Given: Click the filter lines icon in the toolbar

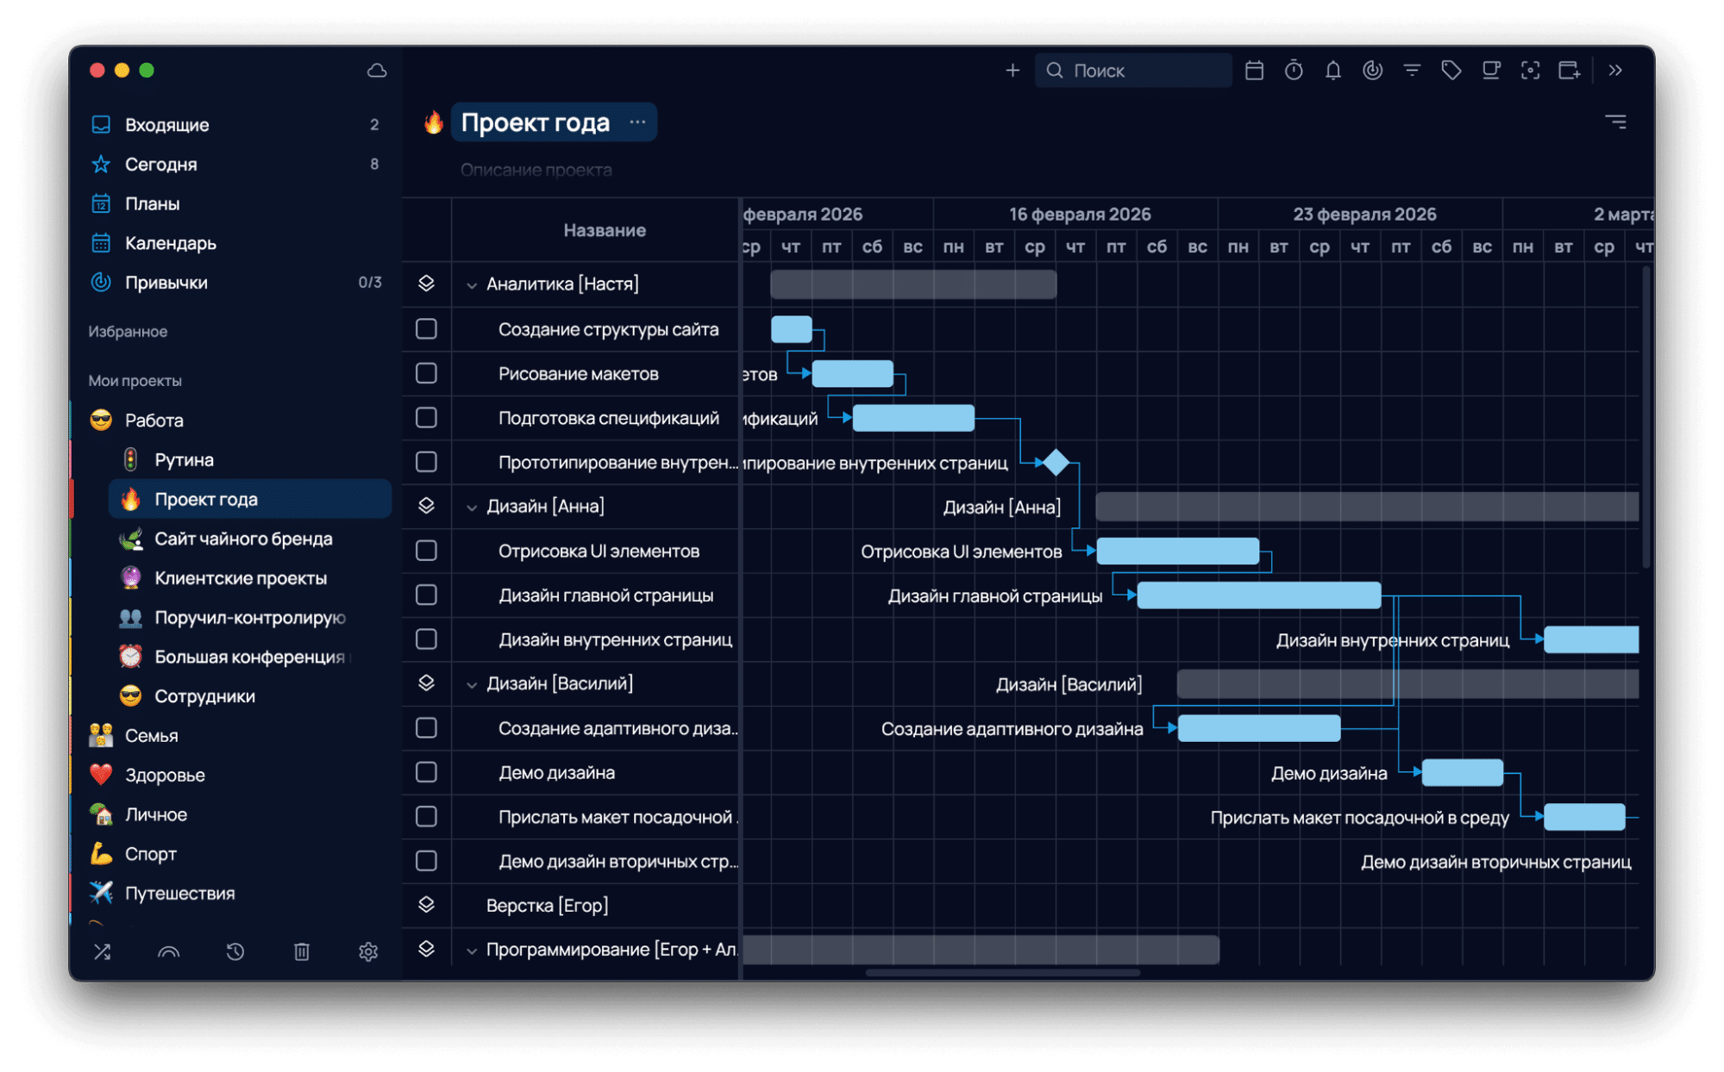Looking at the screenshot, I should point(1412,71).
